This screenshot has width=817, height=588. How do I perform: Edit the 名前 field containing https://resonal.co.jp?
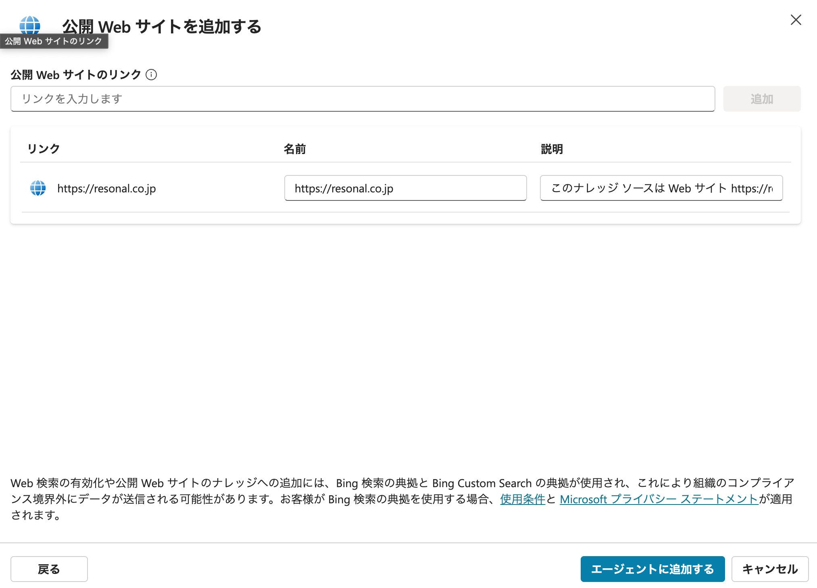(405, 188)
